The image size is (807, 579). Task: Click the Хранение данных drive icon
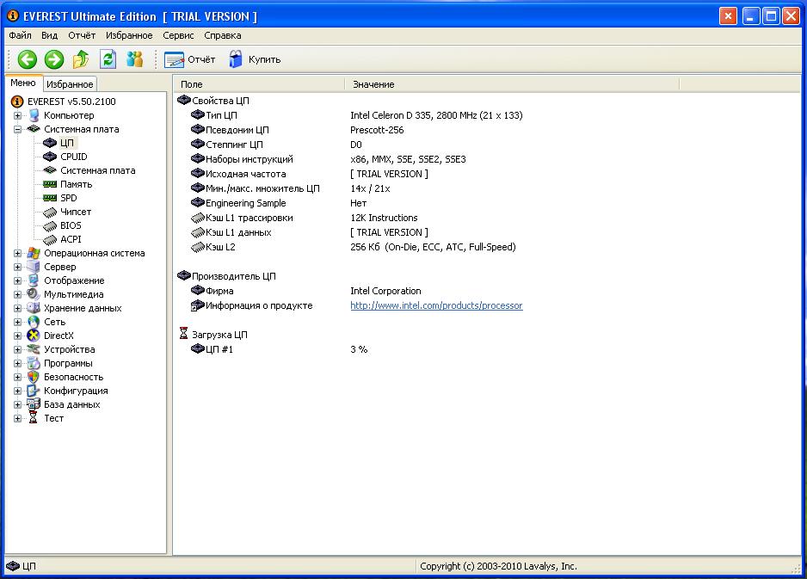click(x=34, y=308)
